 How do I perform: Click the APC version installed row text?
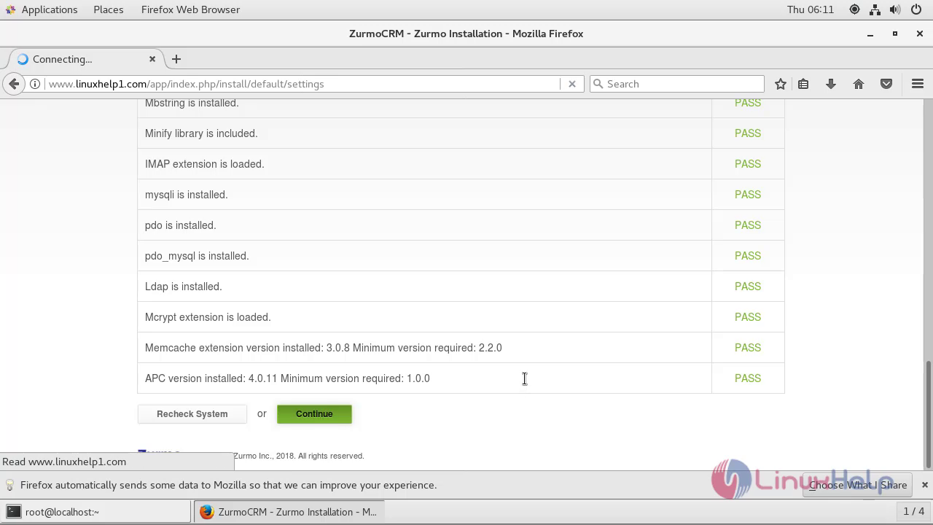click(x=287, y=378)
